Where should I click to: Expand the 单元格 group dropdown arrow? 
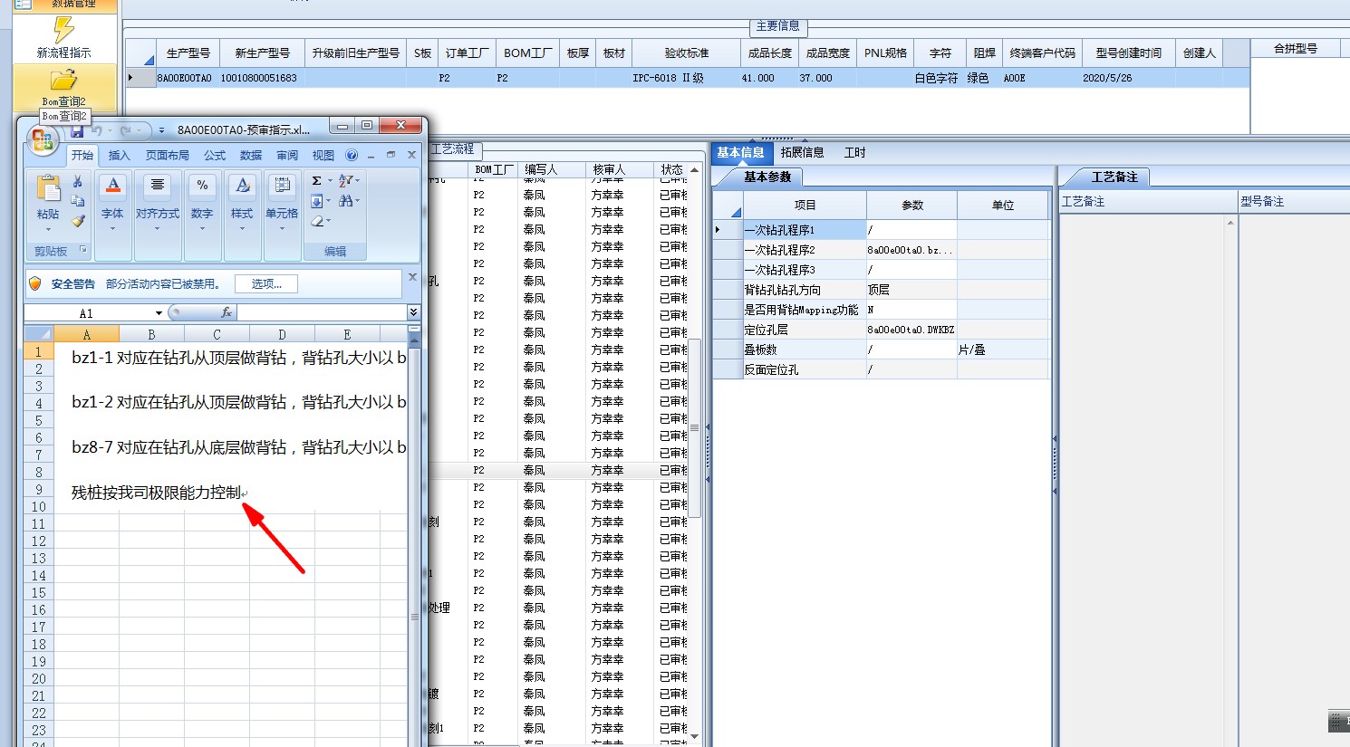tap(282, 229)
